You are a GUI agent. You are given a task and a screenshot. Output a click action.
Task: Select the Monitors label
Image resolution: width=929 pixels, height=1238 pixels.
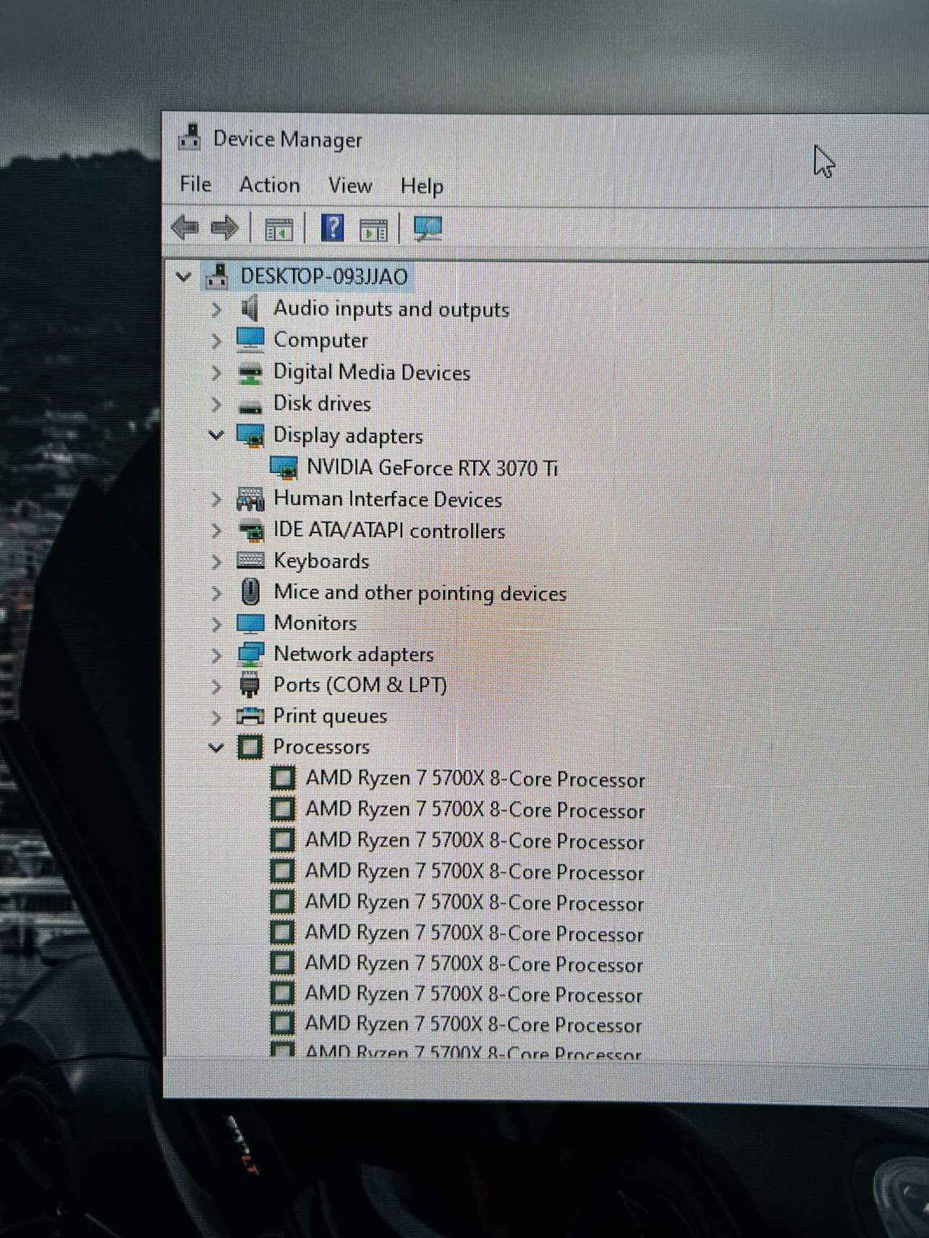click(x=315, y=623)
